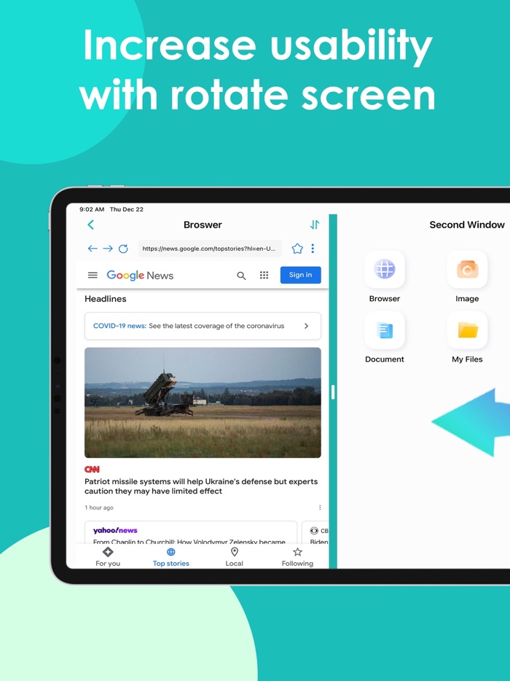Click the 9:02 AM status bar time

[92, 209]
